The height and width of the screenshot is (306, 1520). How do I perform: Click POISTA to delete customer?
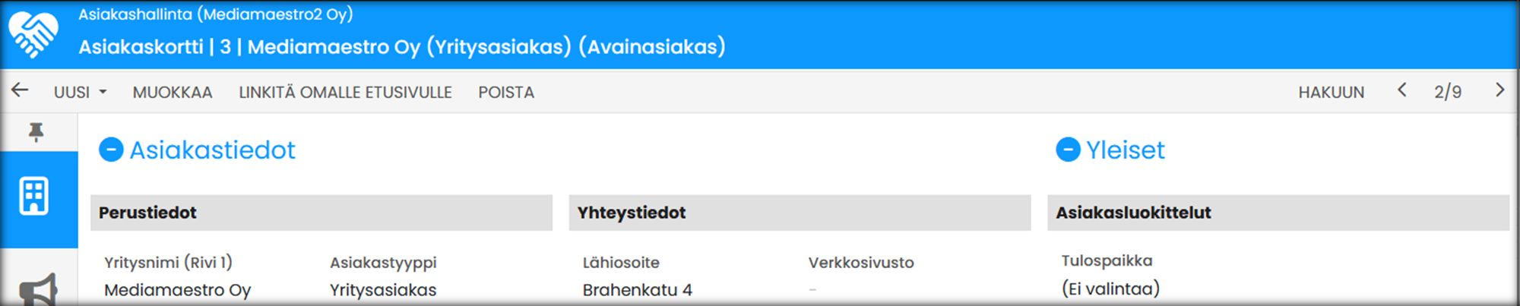click(506, 92)
